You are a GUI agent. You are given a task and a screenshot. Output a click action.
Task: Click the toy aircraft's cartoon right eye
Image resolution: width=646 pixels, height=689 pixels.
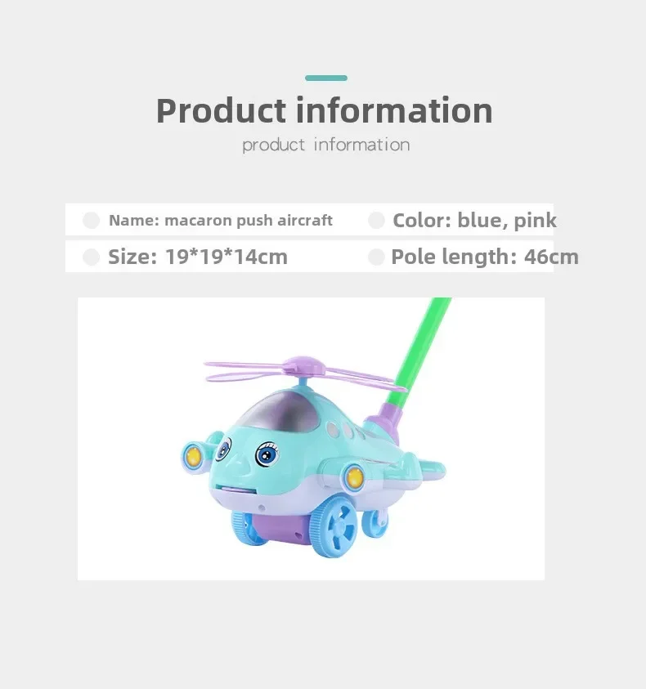coord(267,454)
